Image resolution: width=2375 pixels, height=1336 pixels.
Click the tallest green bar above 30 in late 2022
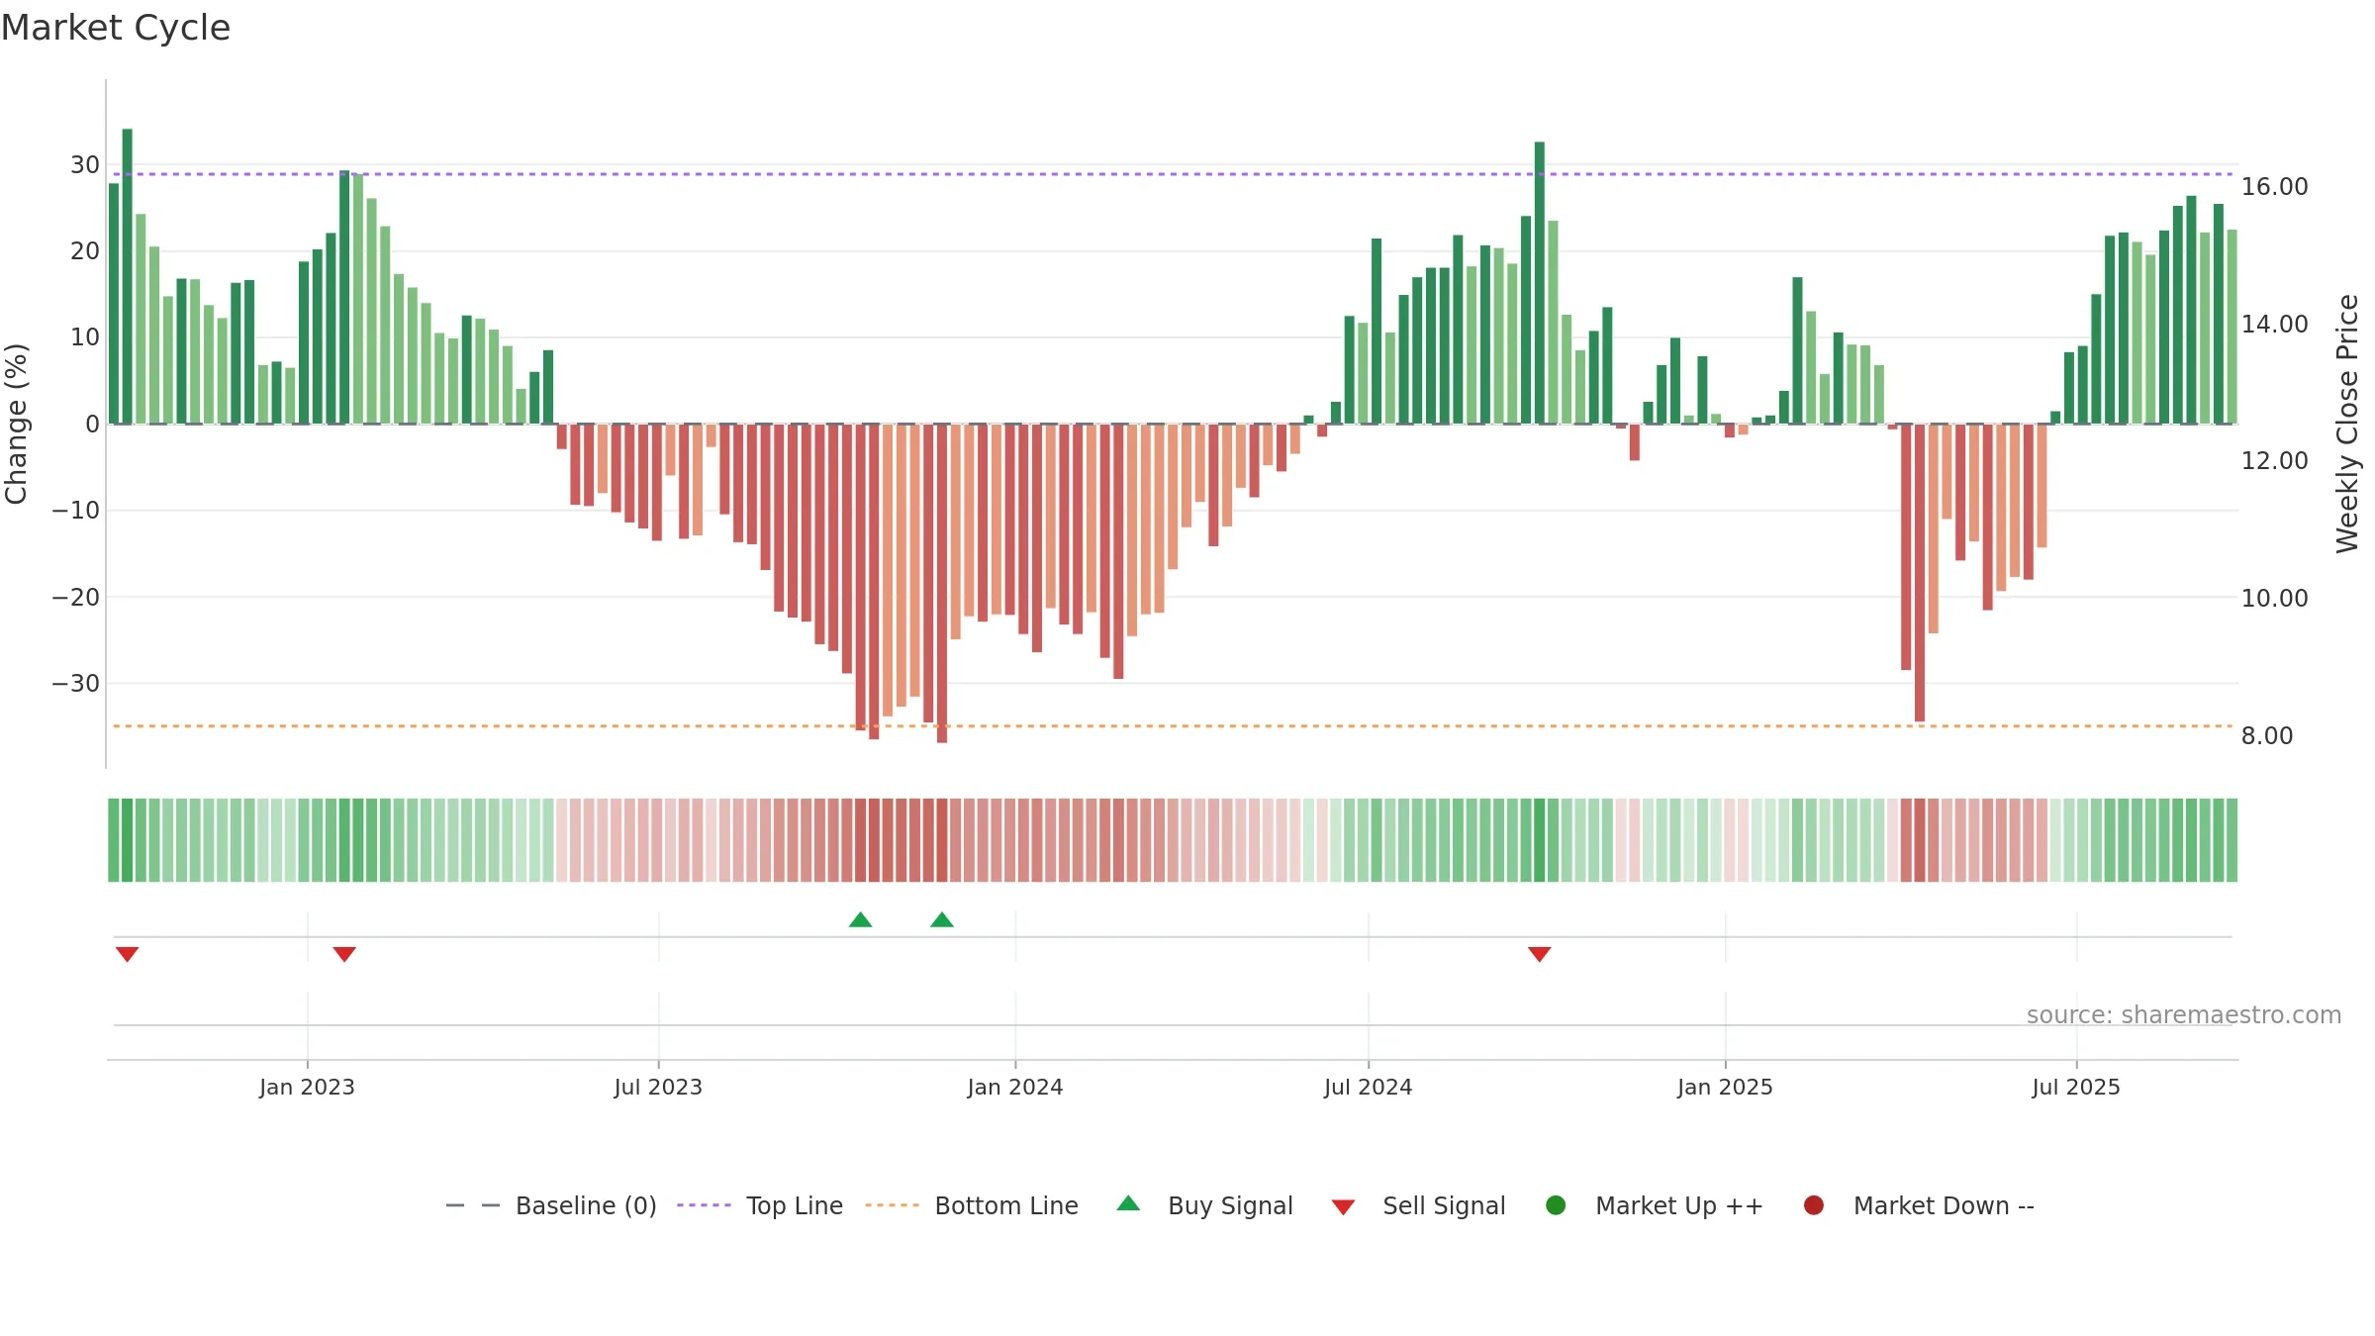127,276
